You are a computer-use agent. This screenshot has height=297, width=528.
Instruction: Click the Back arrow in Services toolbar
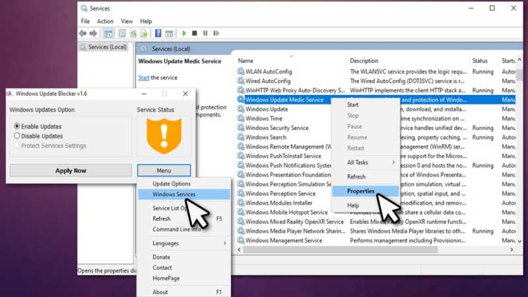[x=83, y=34]
